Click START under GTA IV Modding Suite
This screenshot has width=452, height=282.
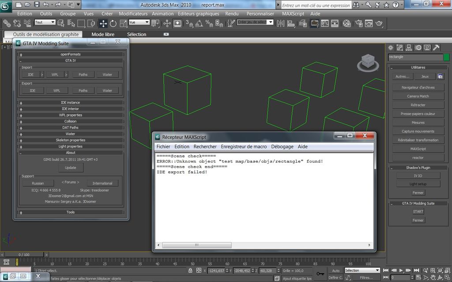418,211
